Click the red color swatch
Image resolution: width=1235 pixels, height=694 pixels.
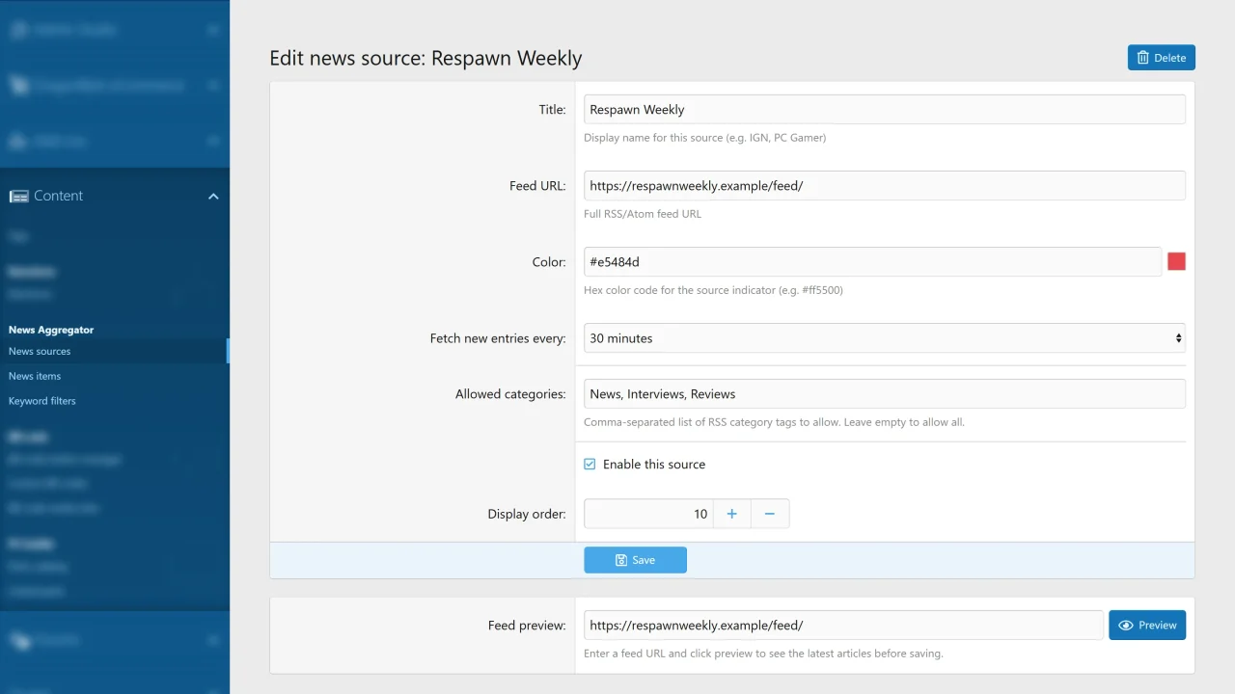coord(1176,261)
